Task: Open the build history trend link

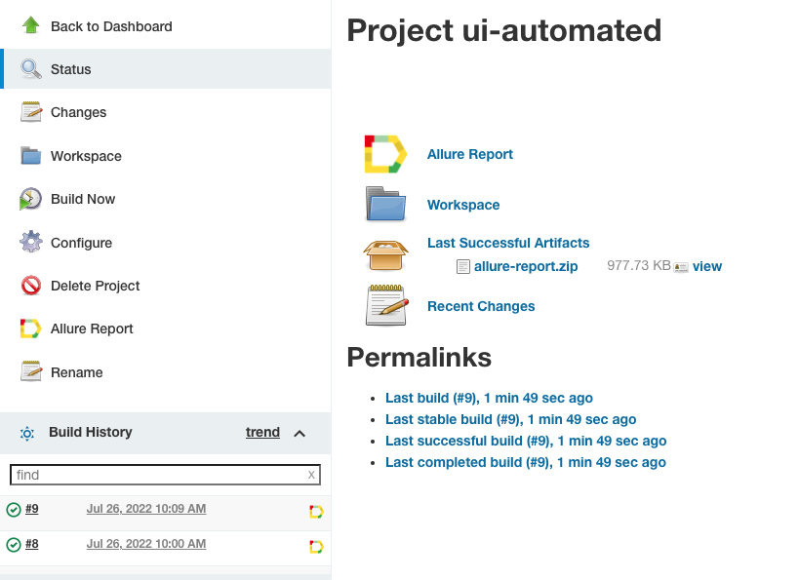Action: point(262,433)
